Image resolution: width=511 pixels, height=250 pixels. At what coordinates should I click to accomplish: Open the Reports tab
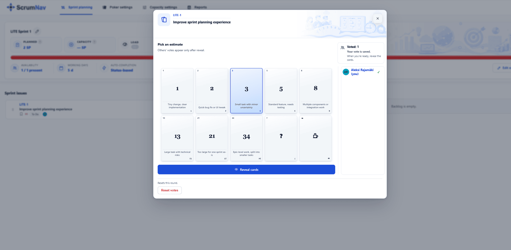click(197, 7)
